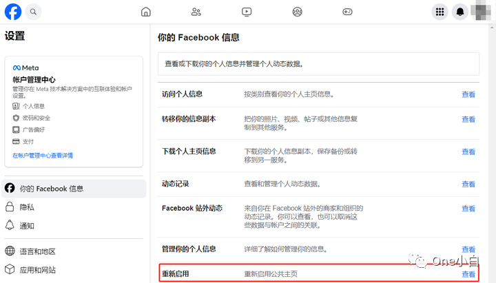Click 查看 for 动态记录

click(468, 185)
